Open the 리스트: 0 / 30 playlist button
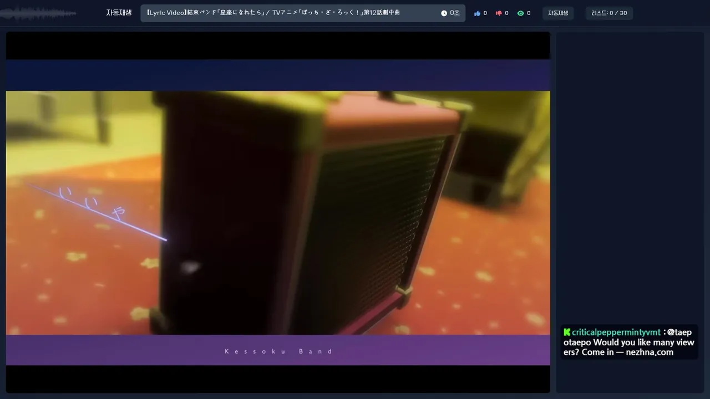710x399 pixels. 609,13
